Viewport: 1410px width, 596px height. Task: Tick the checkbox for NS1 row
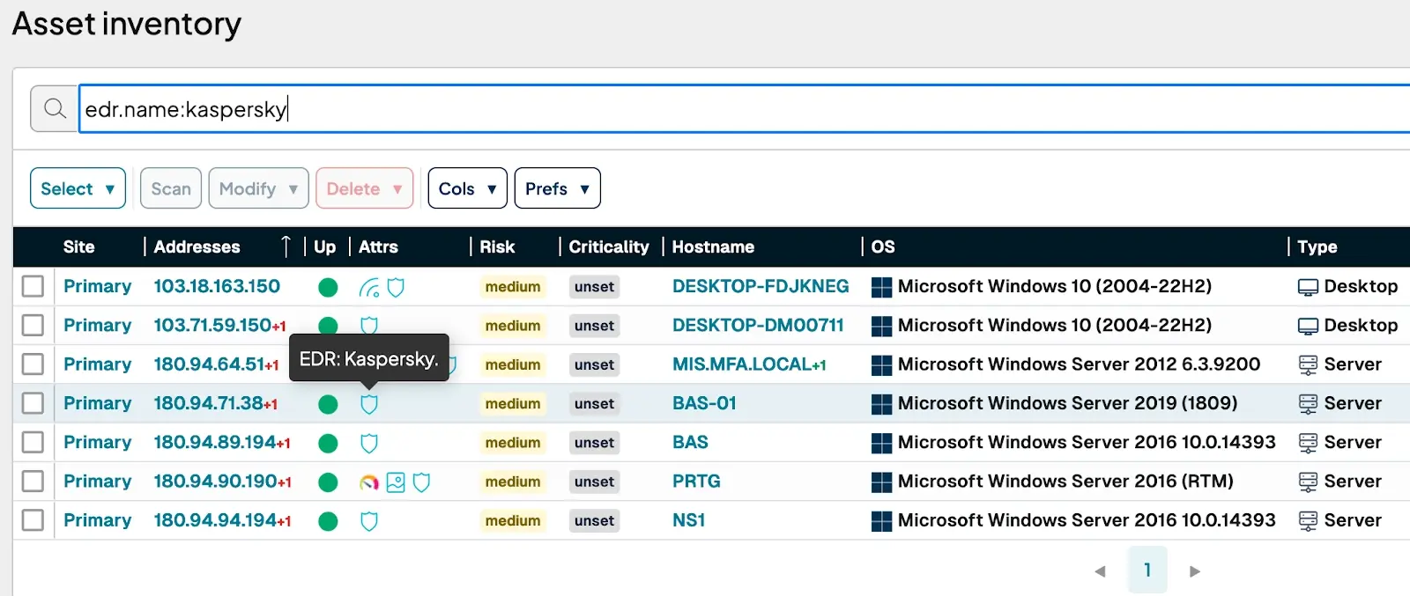(x=33, y=520)
